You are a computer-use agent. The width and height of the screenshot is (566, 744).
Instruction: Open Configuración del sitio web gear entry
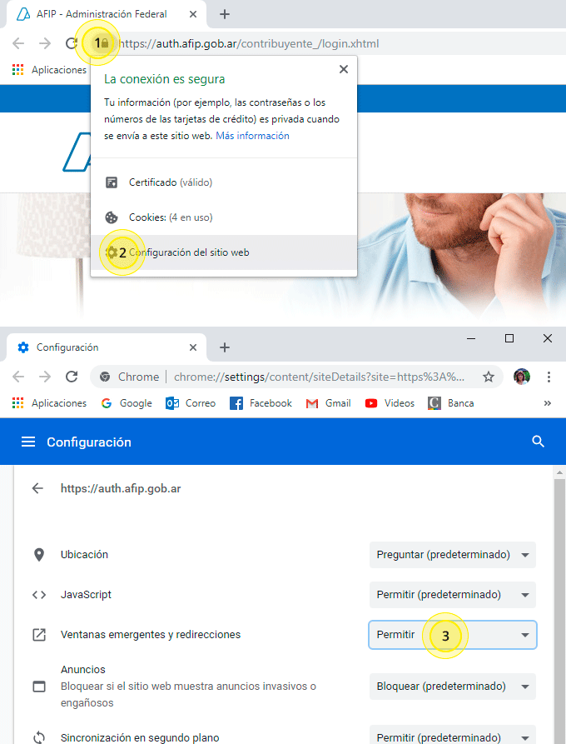(224, 252)
